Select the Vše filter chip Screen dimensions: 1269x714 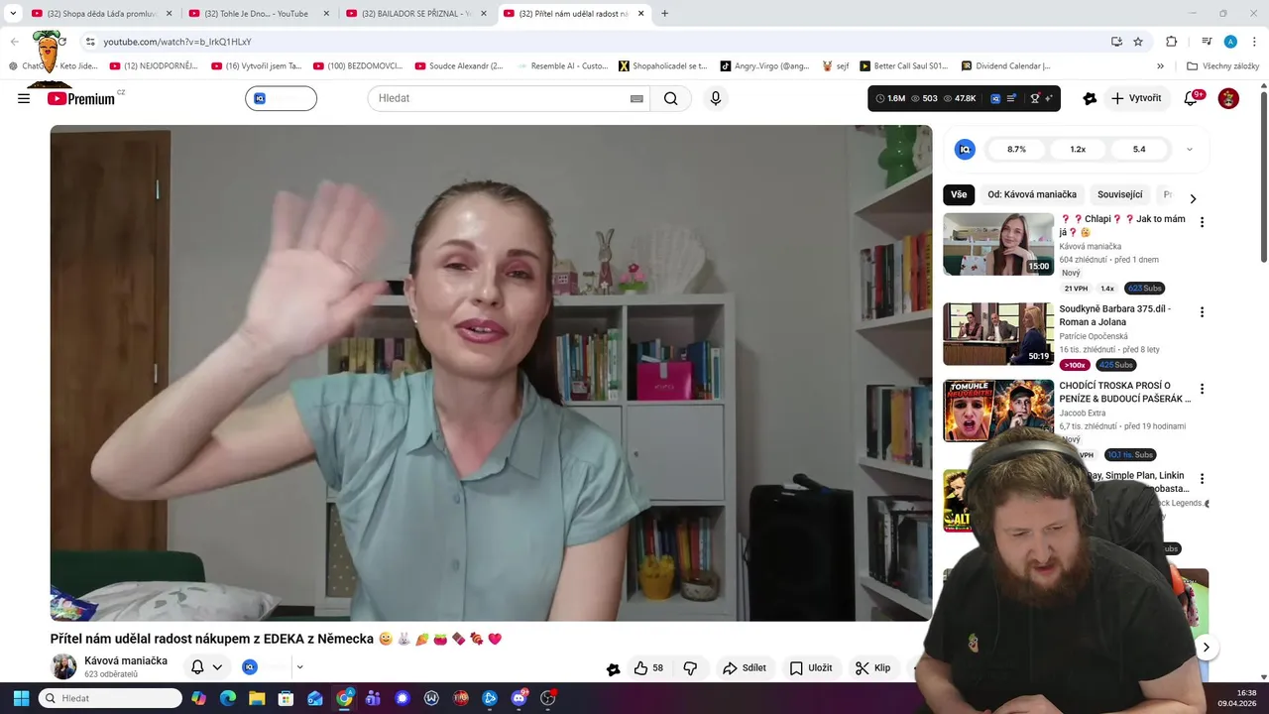coord(959,194)
